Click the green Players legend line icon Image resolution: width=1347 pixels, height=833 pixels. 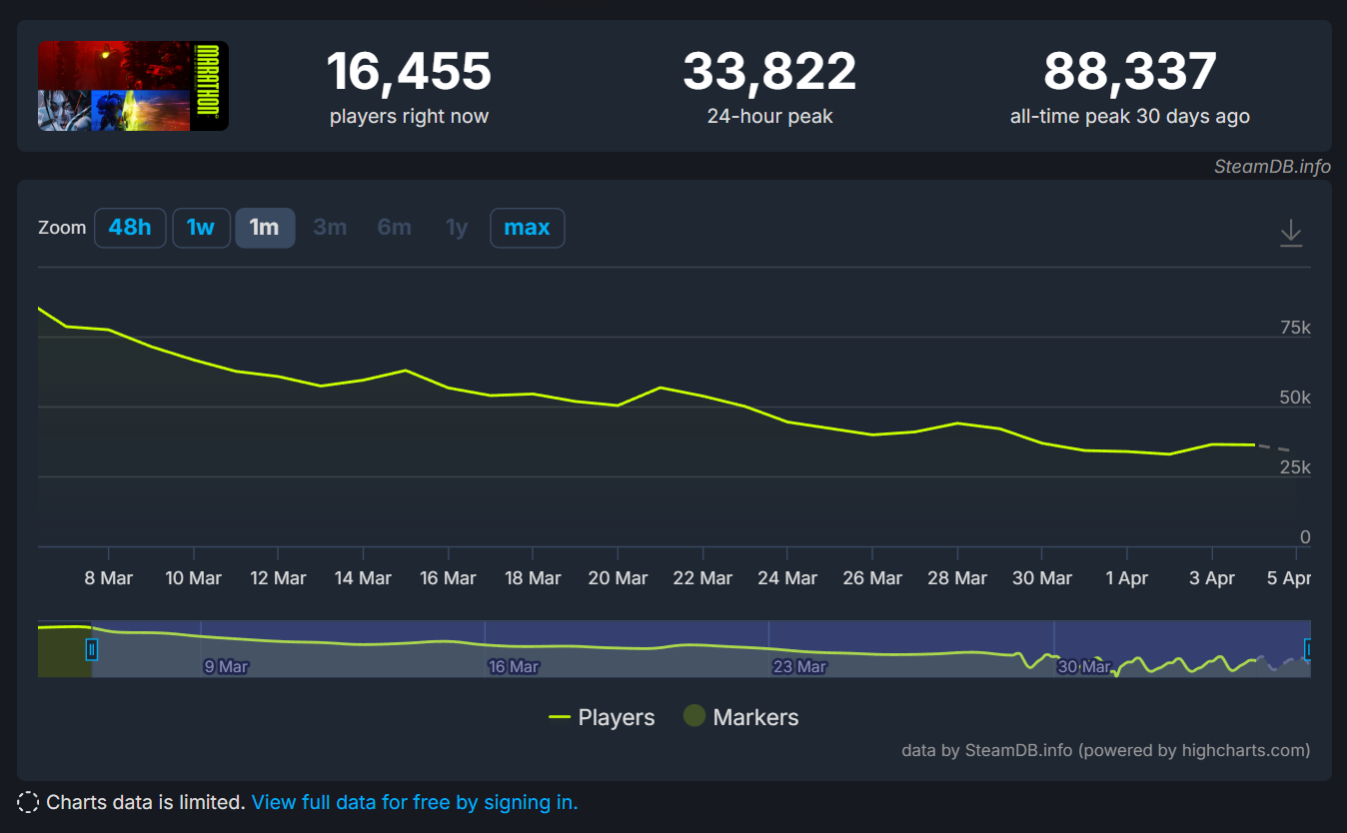(x=560, y=717)
